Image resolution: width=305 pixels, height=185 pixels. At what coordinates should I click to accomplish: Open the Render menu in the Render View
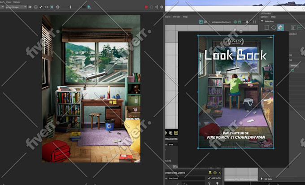click(17, 2)
